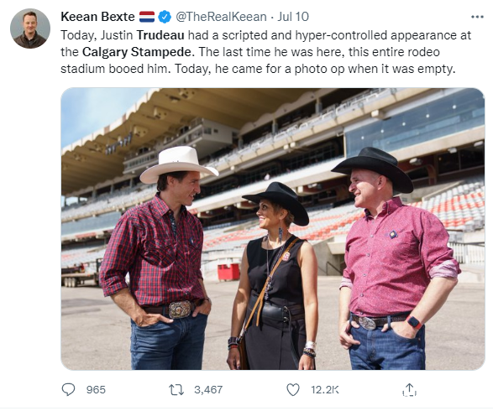493x411 pixels.
Task: Click the 12.2K likes count
Action: (x=325, y=390)
